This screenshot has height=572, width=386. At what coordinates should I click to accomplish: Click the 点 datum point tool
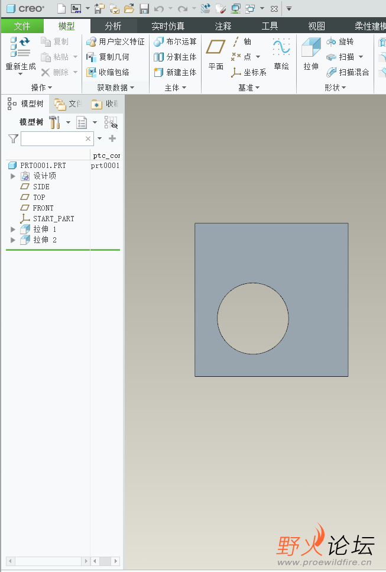point(242,57)
